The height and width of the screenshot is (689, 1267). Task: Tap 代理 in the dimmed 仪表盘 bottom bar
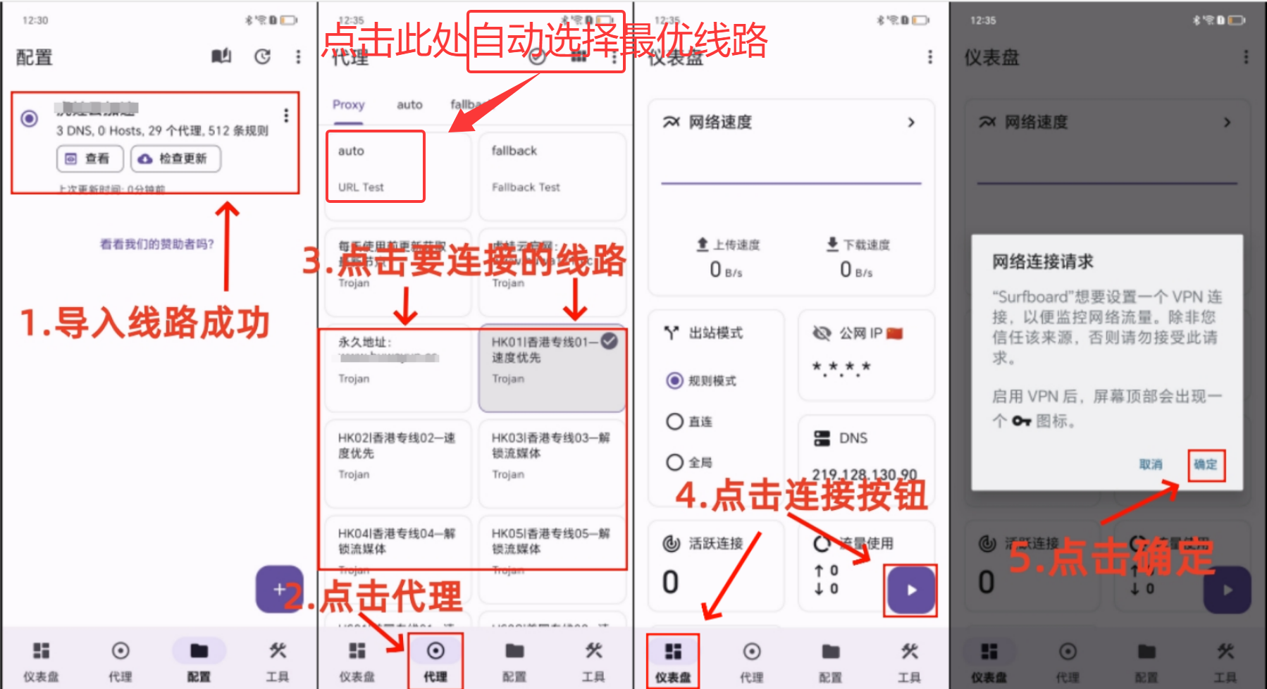click(1068, 662)
